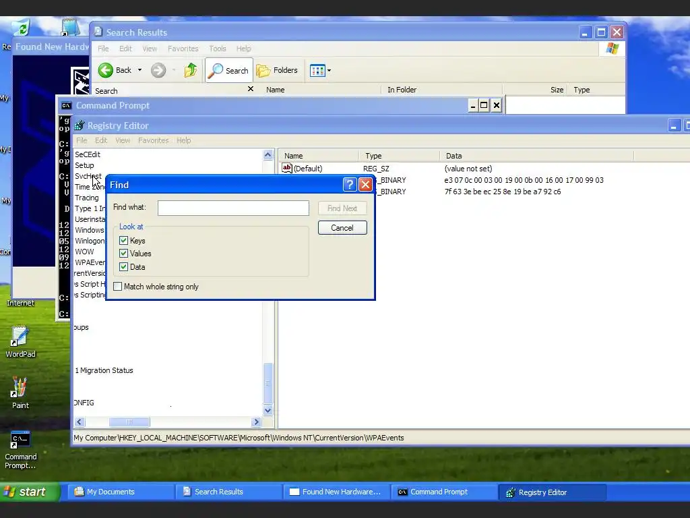The image size is (690, 518).
Task: Click Search Results window title icon
Action: click(98, 32)
